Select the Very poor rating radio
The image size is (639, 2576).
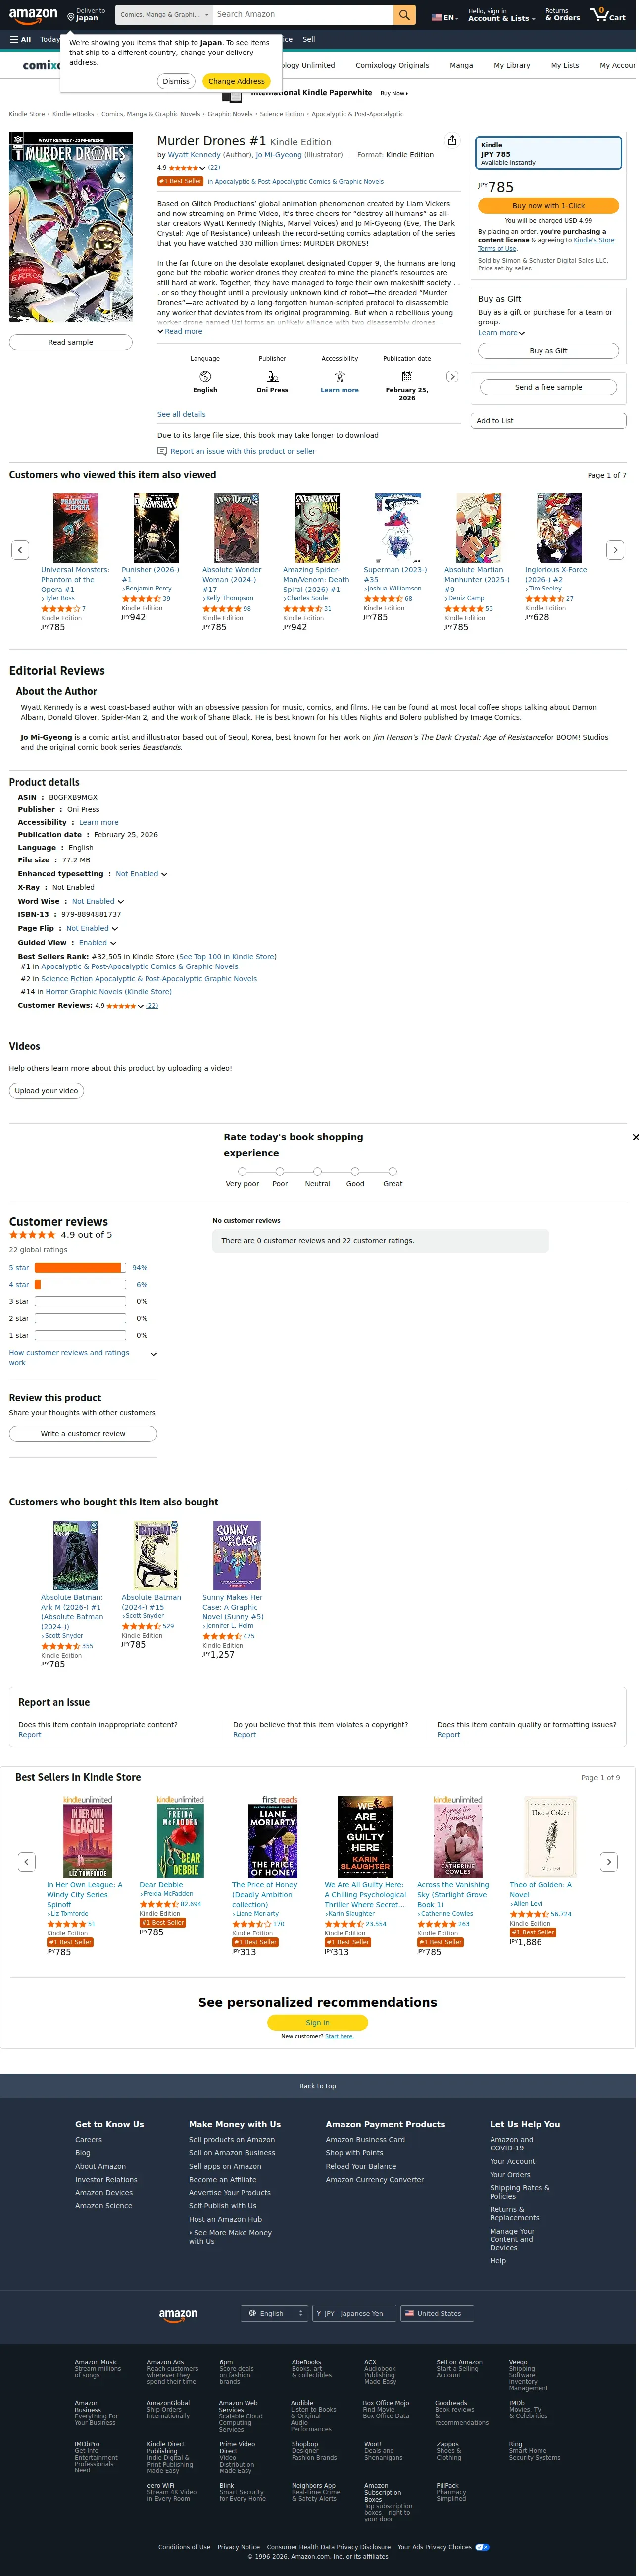pos(242,1171)
